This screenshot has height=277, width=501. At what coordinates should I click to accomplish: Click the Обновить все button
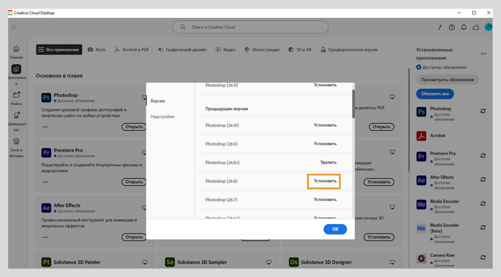[435, 94]
